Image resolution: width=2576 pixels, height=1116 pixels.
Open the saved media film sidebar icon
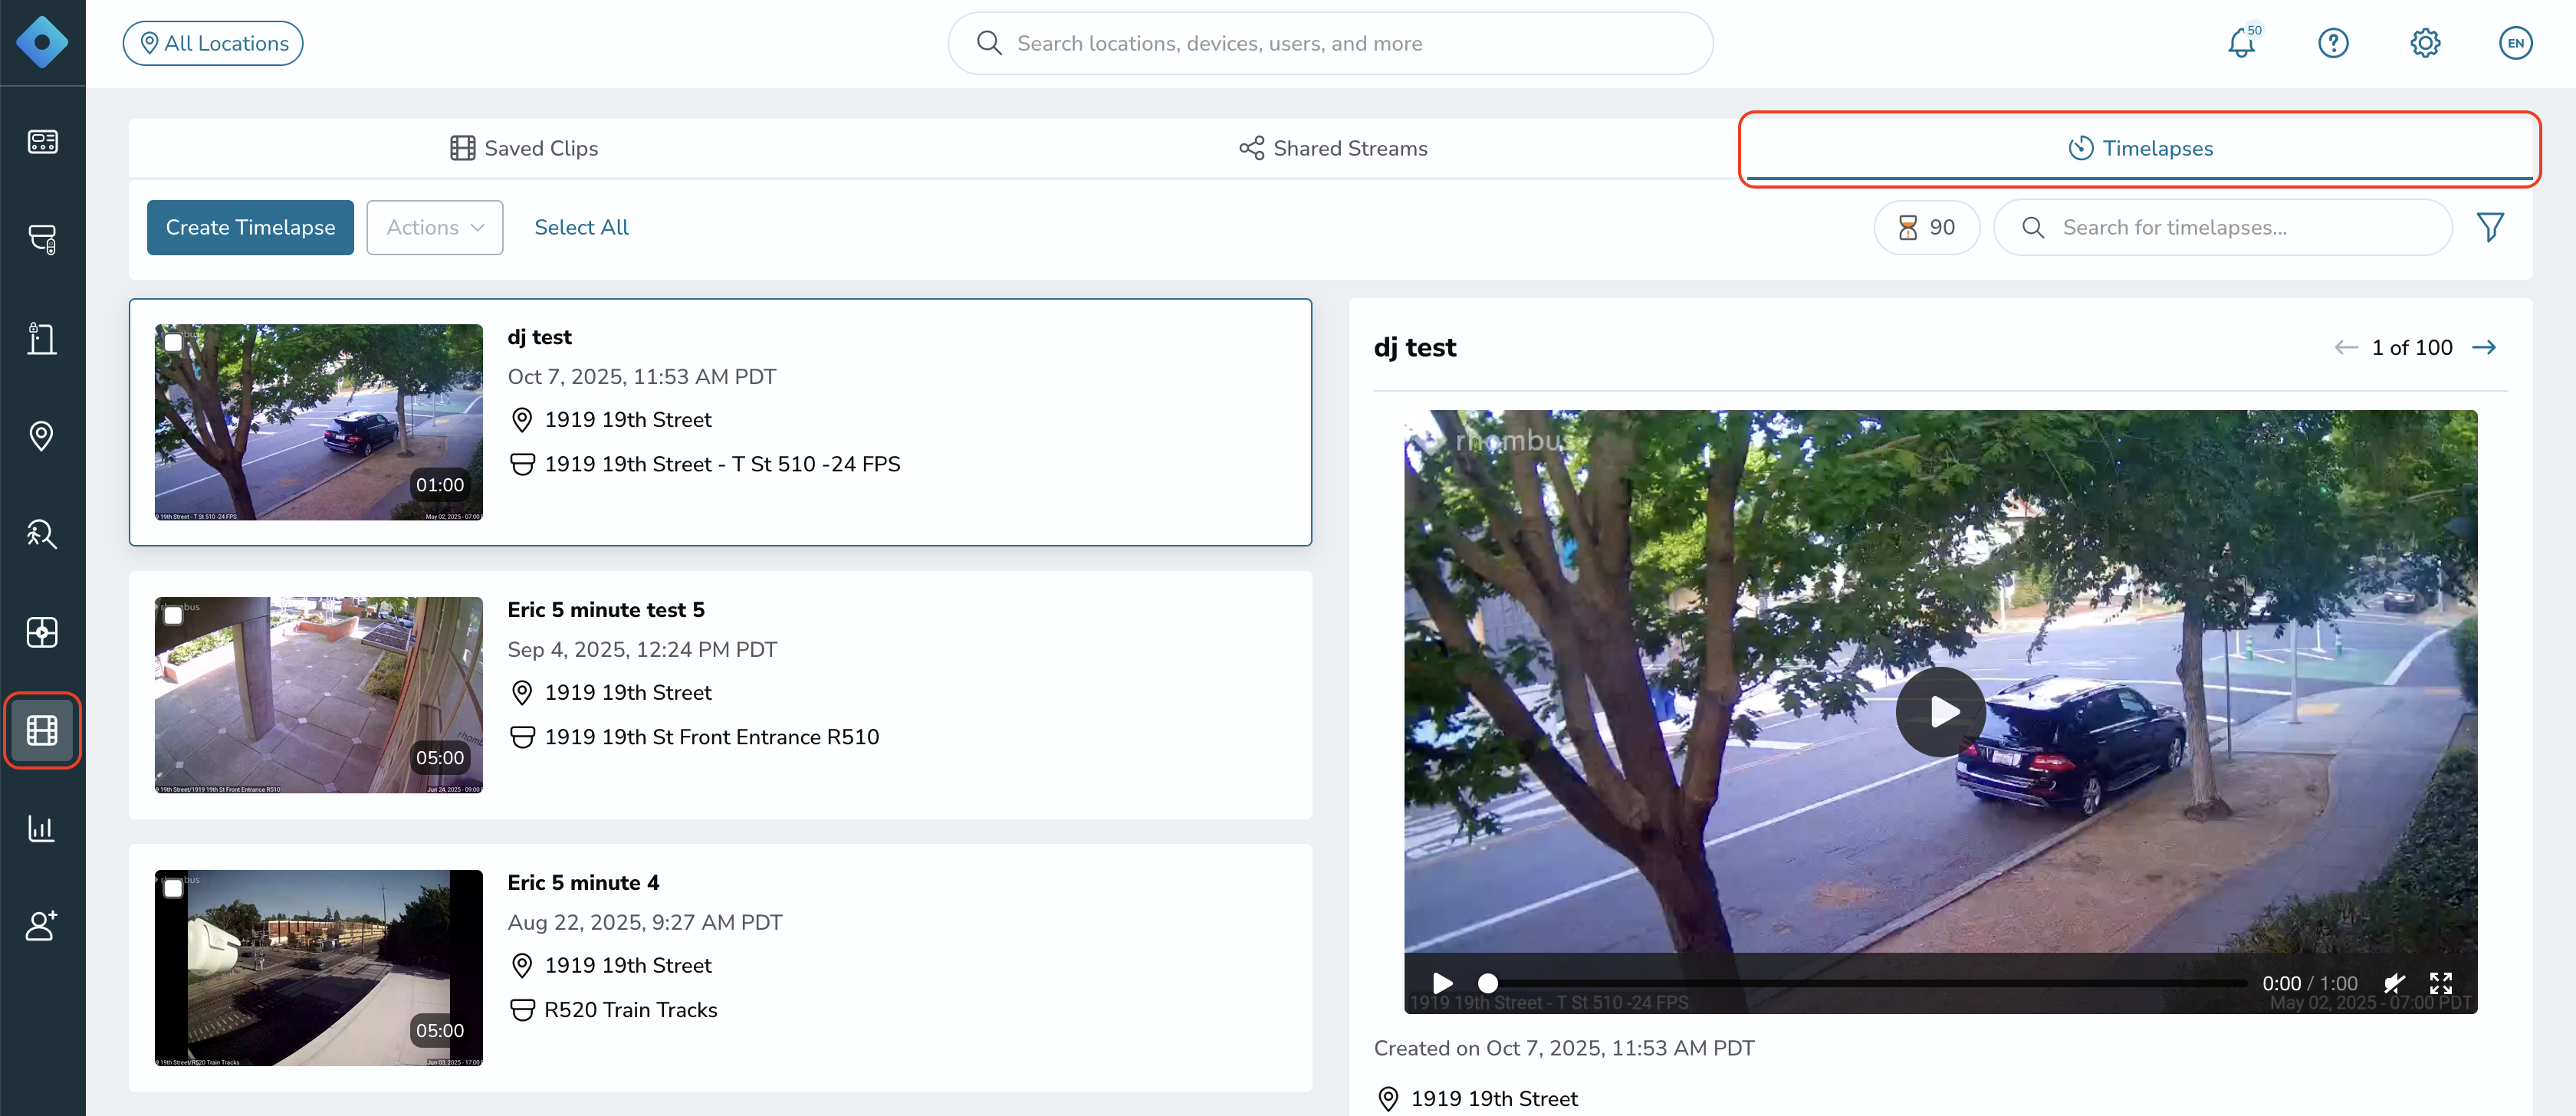[x=42, y=731]
